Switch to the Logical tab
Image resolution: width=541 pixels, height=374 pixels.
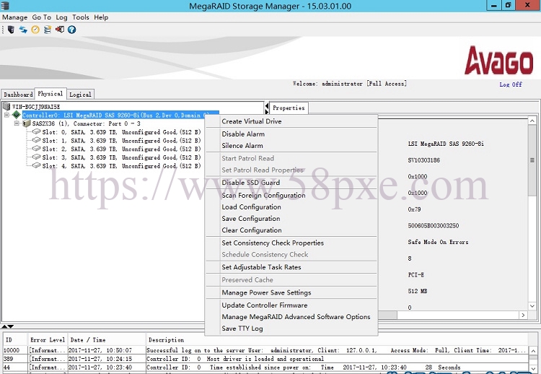pos(80,95)
